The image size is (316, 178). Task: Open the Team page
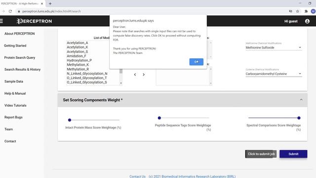point(9,129)
